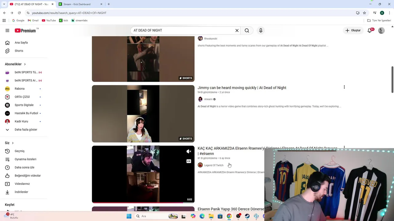Run the search with magnifier button
394x221 pixels.
click(x=247, y=30)
